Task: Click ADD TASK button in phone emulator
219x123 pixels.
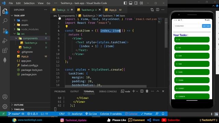Action: click(206, 26)
